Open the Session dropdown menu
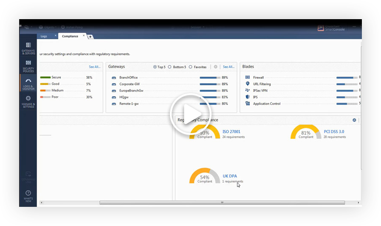Viewport: 381px width, 226px height. tap(198, 27)
